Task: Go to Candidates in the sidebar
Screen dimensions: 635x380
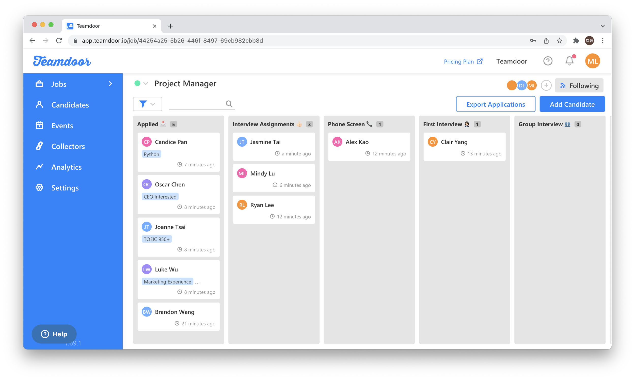Action: pos(70,105)
